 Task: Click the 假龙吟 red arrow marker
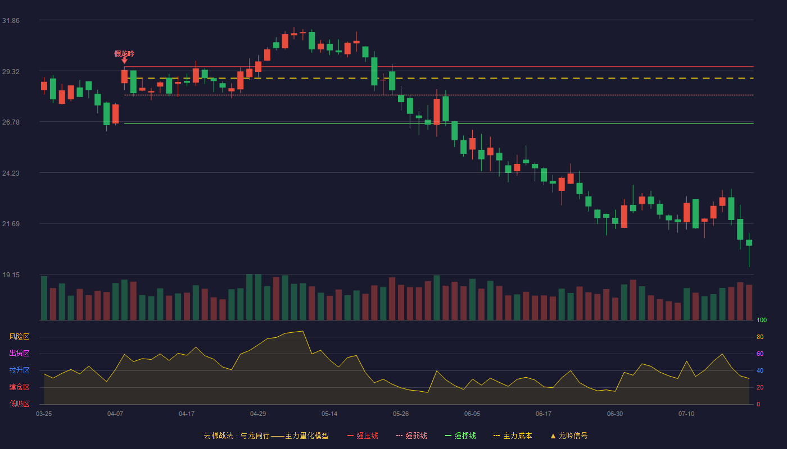pyautogui.click(x=124, y=60)
